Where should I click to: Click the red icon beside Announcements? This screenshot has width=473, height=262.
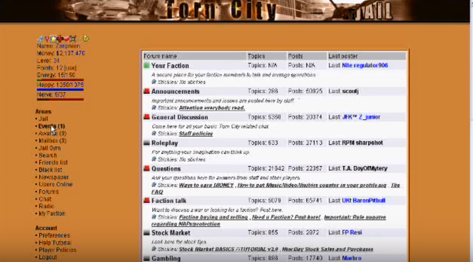[147, 91]
